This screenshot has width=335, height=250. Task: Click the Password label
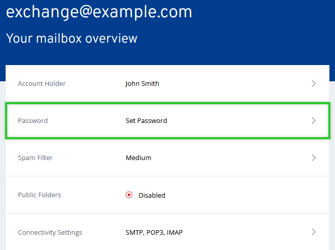(x=33, y=121)
